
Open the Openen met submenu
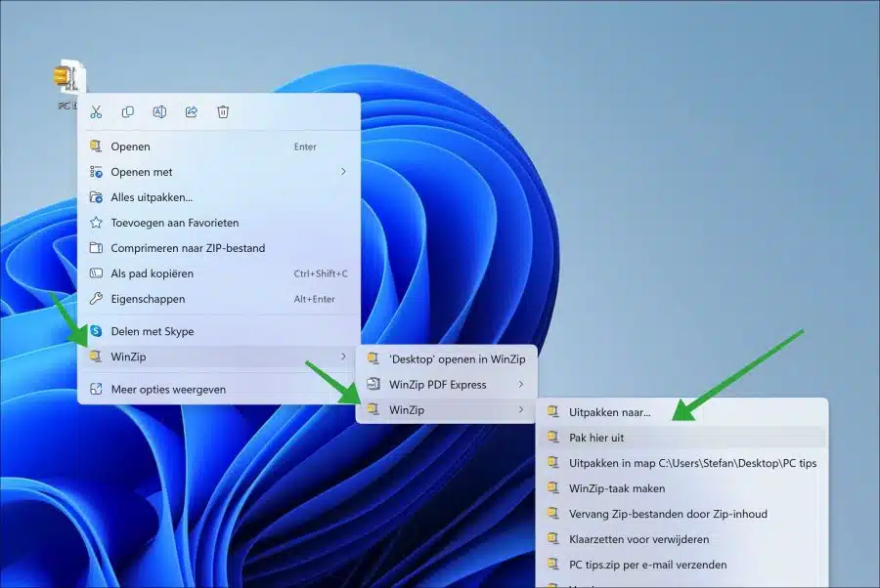click(219, 172)
